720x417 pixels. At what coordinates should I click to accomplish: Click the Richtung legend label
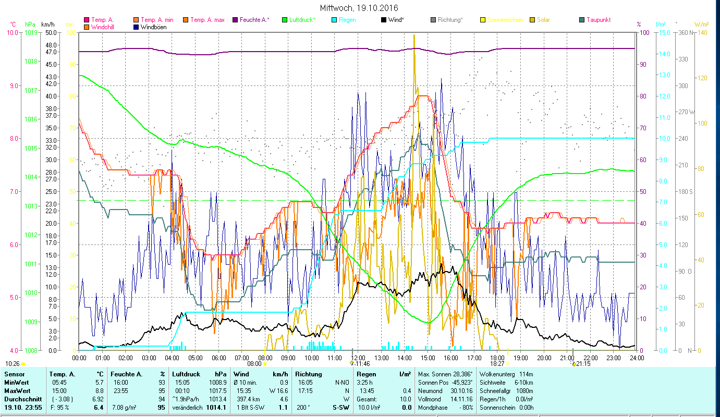pos(450,20)
